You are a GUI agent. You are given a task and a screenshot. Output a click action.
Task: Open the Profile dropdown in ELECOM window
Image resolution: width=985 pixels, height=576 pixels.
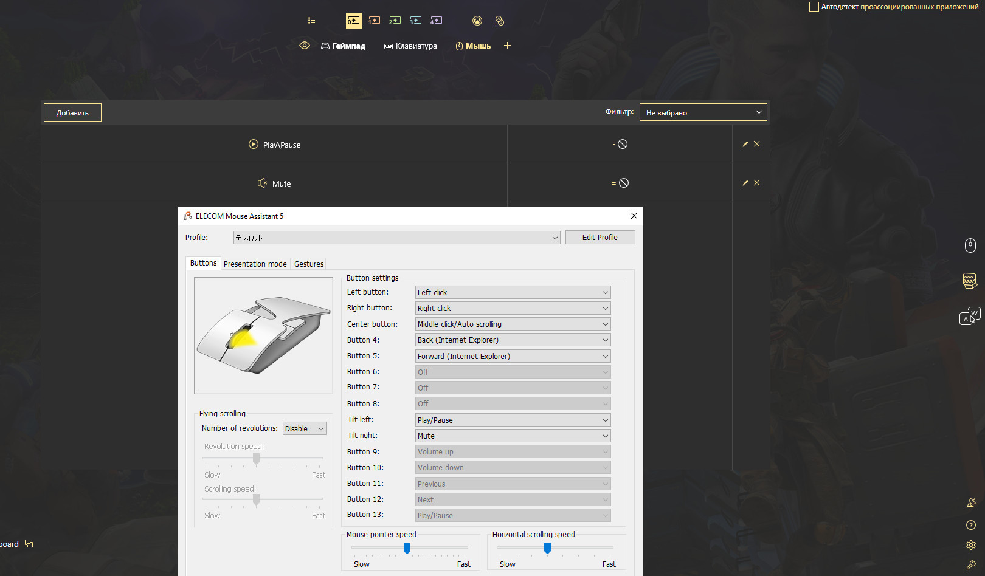397,238
